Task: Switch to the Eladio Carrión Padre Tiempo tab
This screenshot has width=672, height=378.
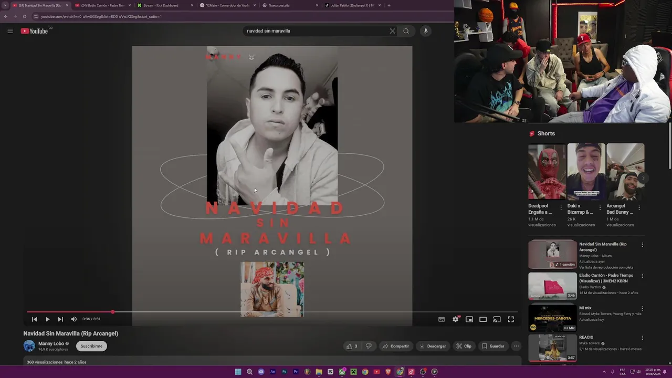Action: point(103,5)
